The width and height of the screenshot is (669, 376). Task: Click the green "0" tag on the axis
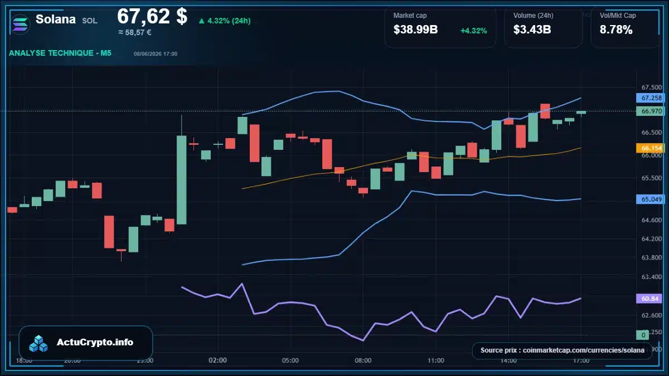[643, 335]
